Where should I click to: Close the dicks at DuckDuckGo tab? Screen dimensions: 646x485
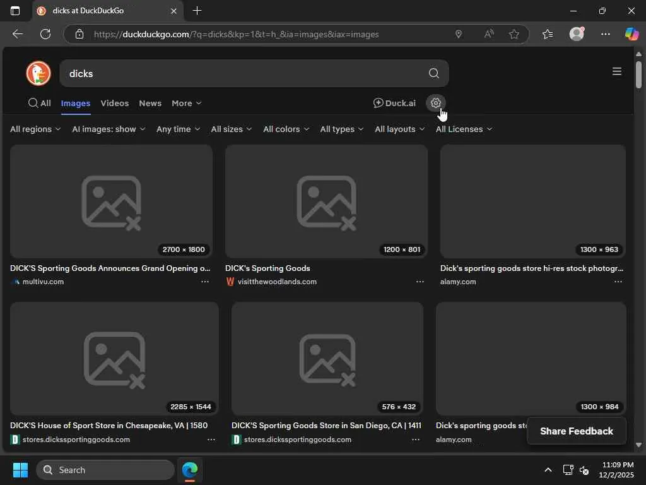(x=173, y=11)
